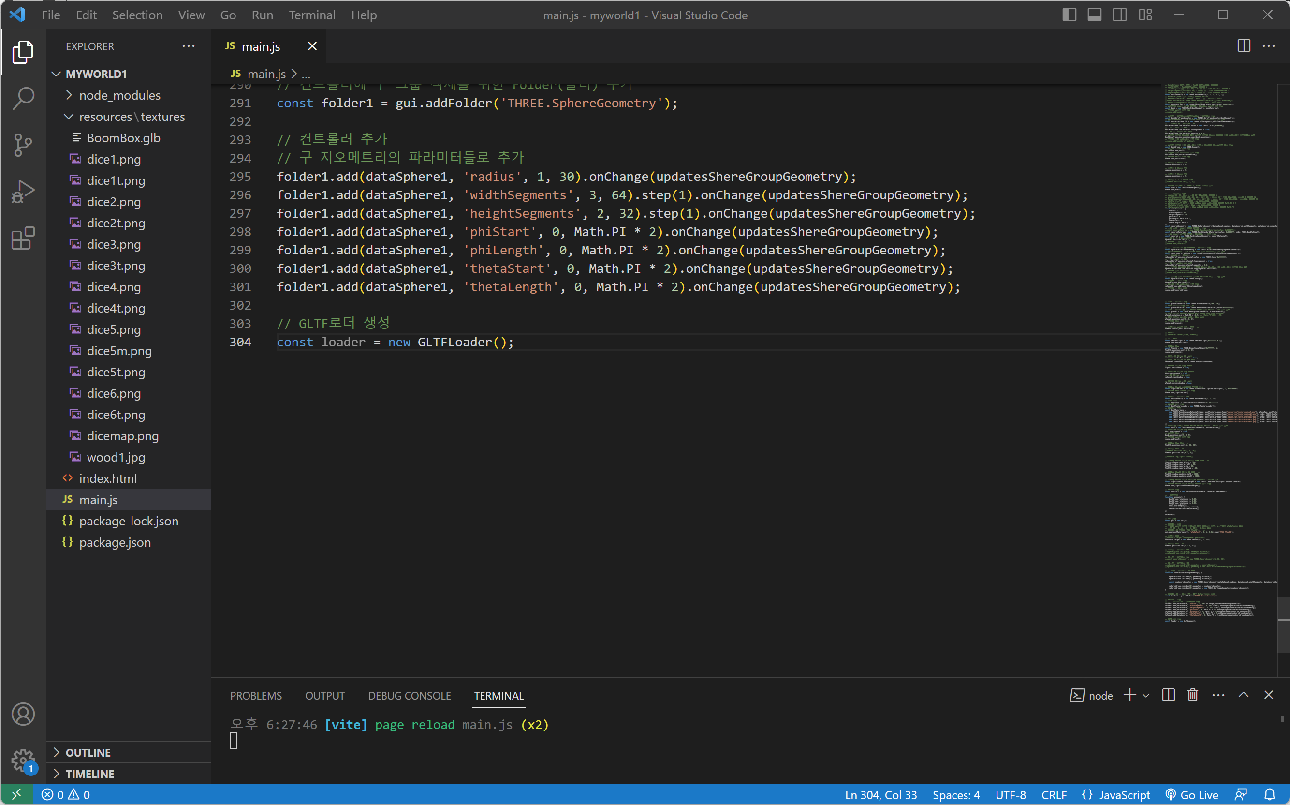Open the Manage gear icon
The height and width of the screenshot is (805, 1290).
[23, 760]
